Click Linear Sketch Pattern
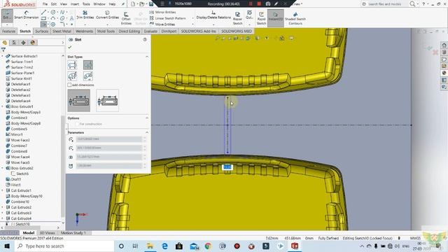The height and width of the screenshot is (252, 448). [x=168, y=18]
